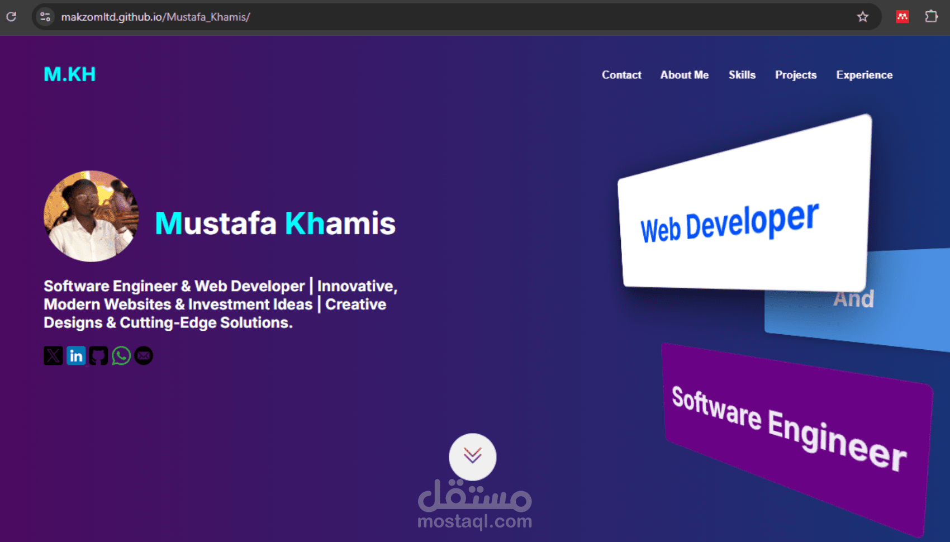Click the email envelope icon

point(144,356)
